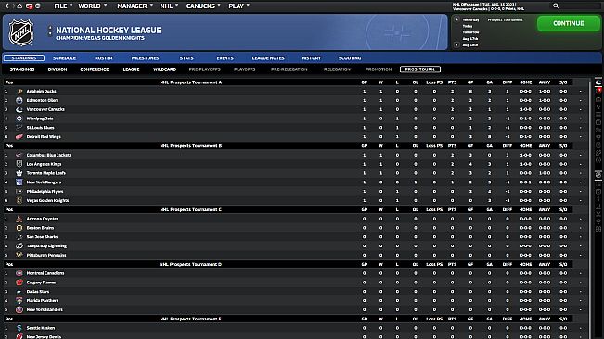Open Philadelphia Flyers team name link
The width and height of the screenshot is (604, 339).
[x=45, y=192]
